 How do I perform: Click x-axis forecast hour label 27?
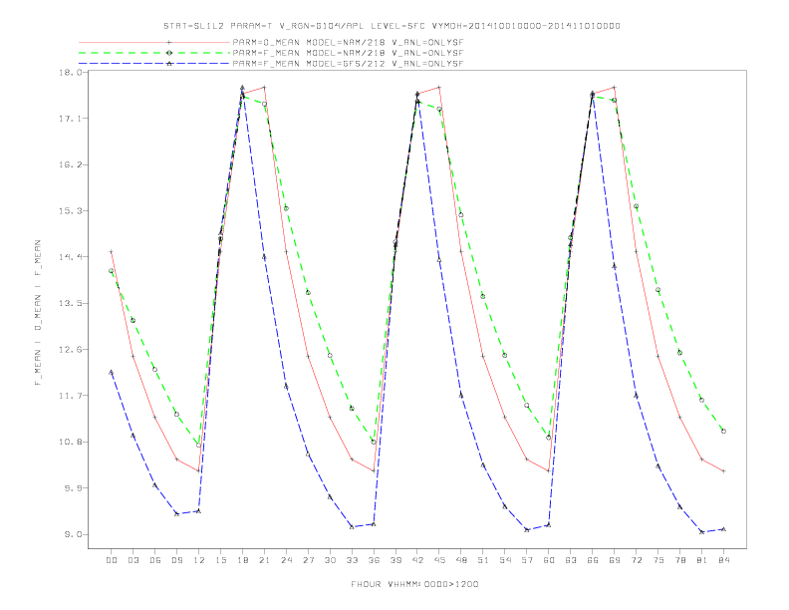309,560
